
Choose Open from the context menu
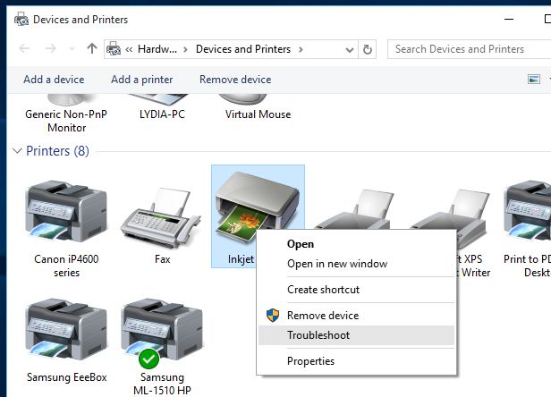tap(356, 244)
